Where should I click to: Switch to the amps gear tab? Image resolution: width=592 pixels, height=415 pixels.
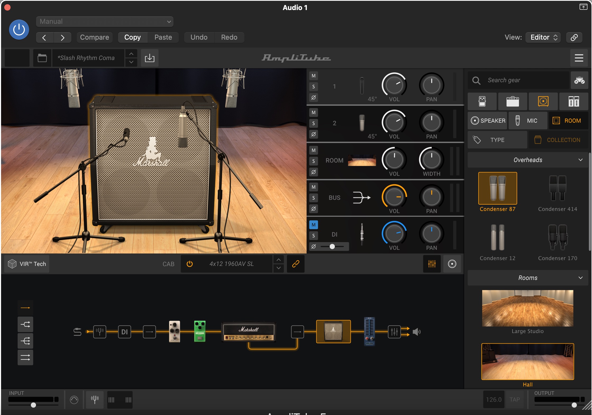tap(513, 101)
